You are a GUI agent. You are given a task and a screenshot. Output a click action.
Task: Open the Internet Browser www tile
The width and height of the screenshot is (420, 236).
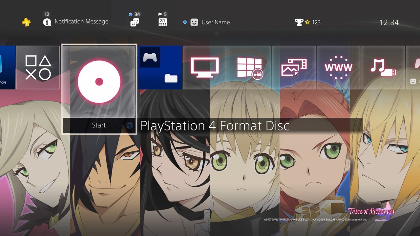(x=338, y=68)
